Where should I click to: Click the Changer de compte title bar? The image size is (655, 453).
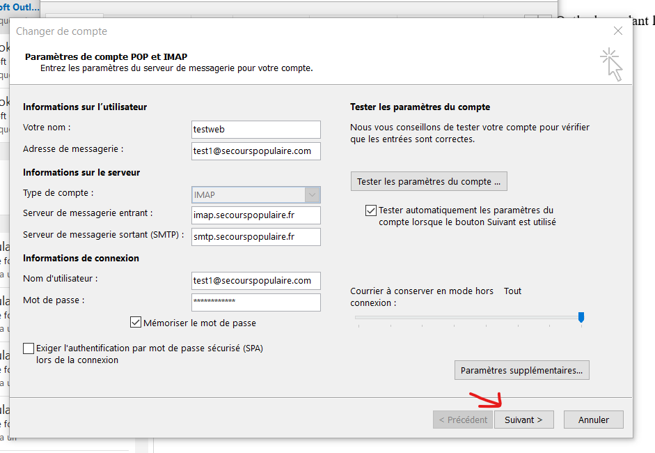click(278, 31)
